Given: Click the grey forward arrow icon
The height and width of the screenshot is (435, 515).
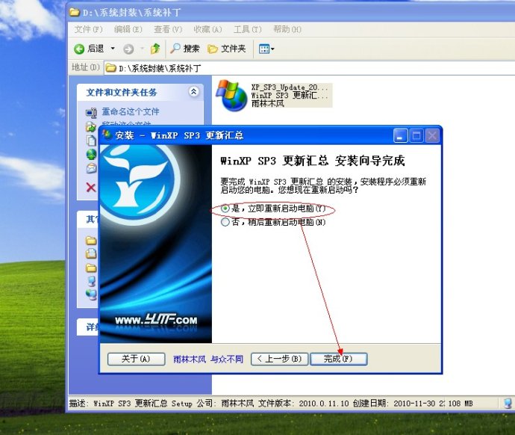Looking at the screenshot, I should pos(128,49).
